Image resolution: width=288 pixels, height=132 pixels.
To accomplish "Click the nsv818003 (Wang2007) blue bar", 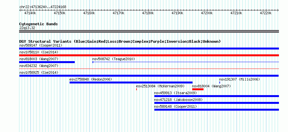I will click(47, 62).
